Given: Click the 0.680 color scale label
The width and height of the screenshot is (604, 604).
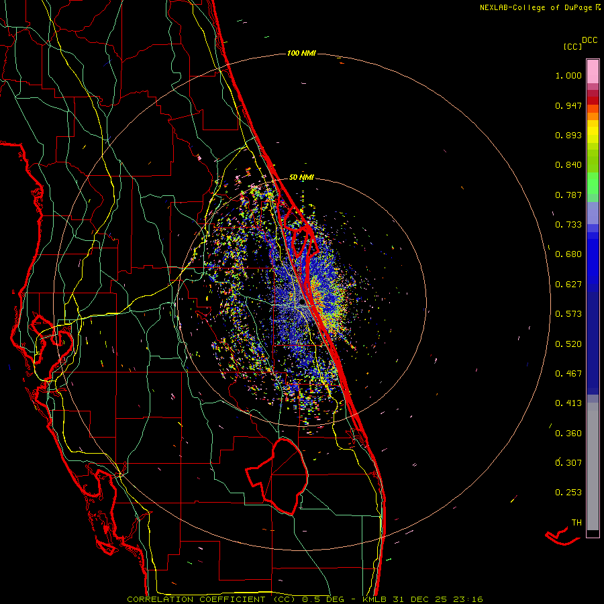Looking at the screenshot, I should pyautogui.click(x=568, y=254).
